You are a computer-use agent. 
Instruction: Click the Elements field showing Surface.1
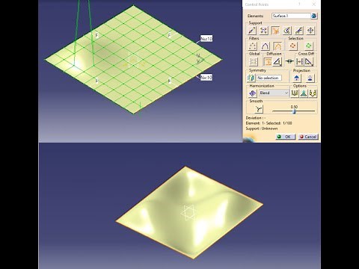tap(291, 16)
